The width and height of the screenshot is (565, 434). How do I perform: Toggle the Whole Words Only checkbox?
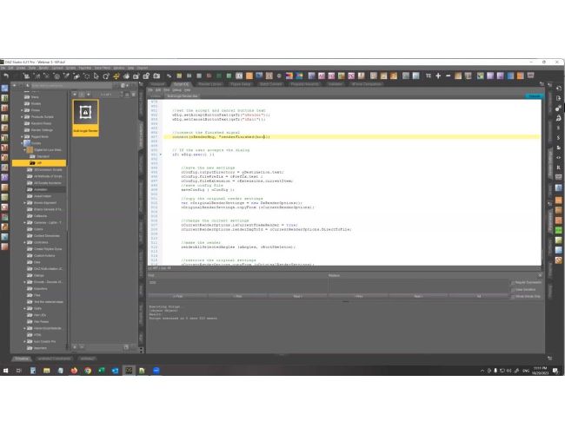click(x=513, y=297)
